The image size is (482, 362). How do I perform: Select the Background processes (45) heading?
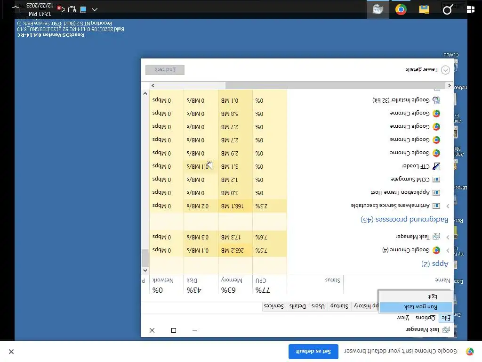[x=404, y=220]
